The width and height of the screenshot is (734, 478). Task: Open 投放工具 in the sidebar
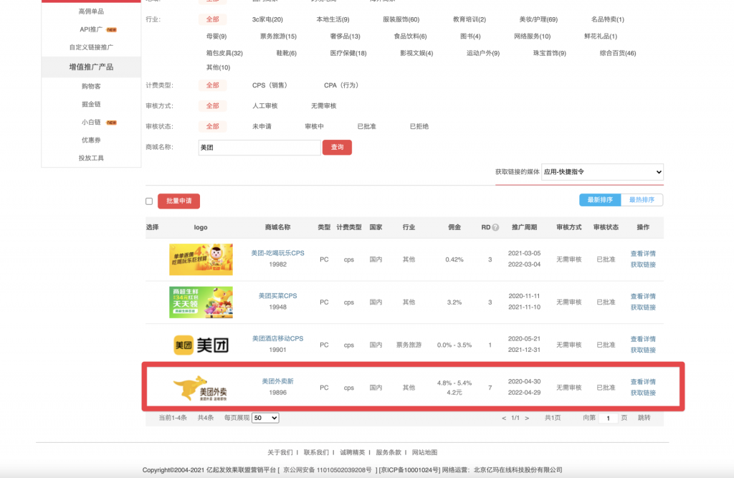point(91,158)
